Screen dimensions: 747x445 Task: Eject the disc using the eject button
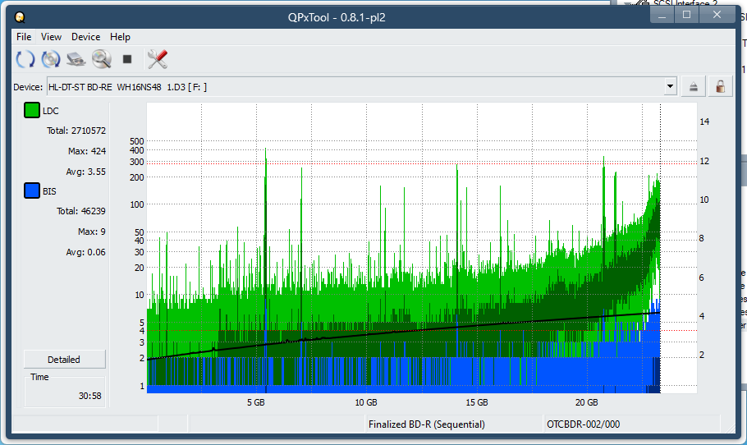point(693,87)
